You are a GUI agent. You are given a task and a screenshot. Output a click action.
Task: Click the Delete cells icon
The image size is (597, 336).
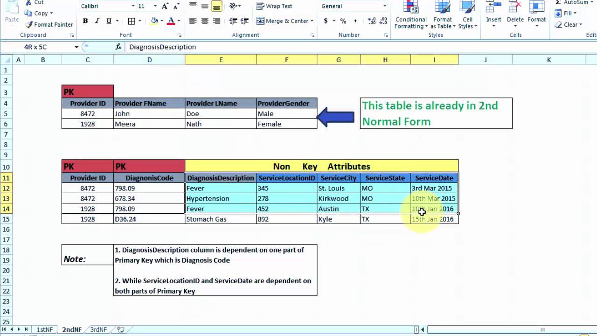point(515,7)
